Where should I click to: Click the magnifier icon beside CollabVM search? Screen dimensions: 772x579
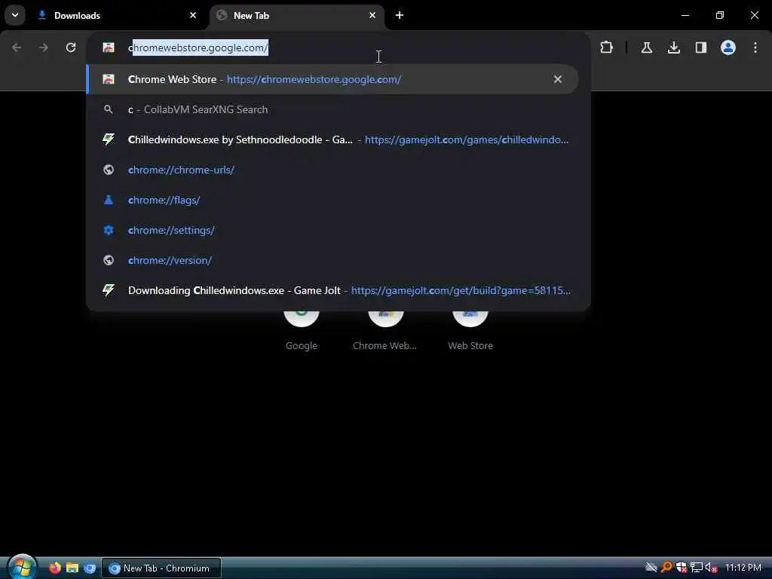pyautogui.click(x=109, y=109)
